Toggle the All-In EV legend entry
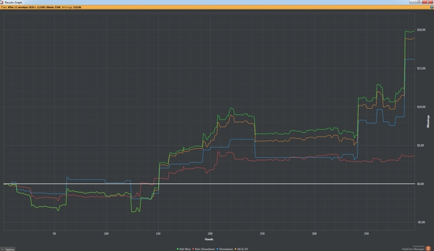Viewport: 434px width, 251px height. 241,249
